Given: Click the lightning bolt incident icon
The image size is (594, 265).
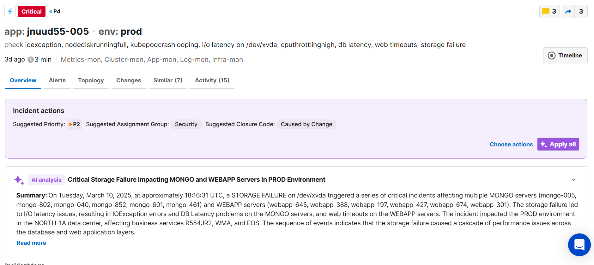Looking at the screenshot, I should (x=10, y=12).
